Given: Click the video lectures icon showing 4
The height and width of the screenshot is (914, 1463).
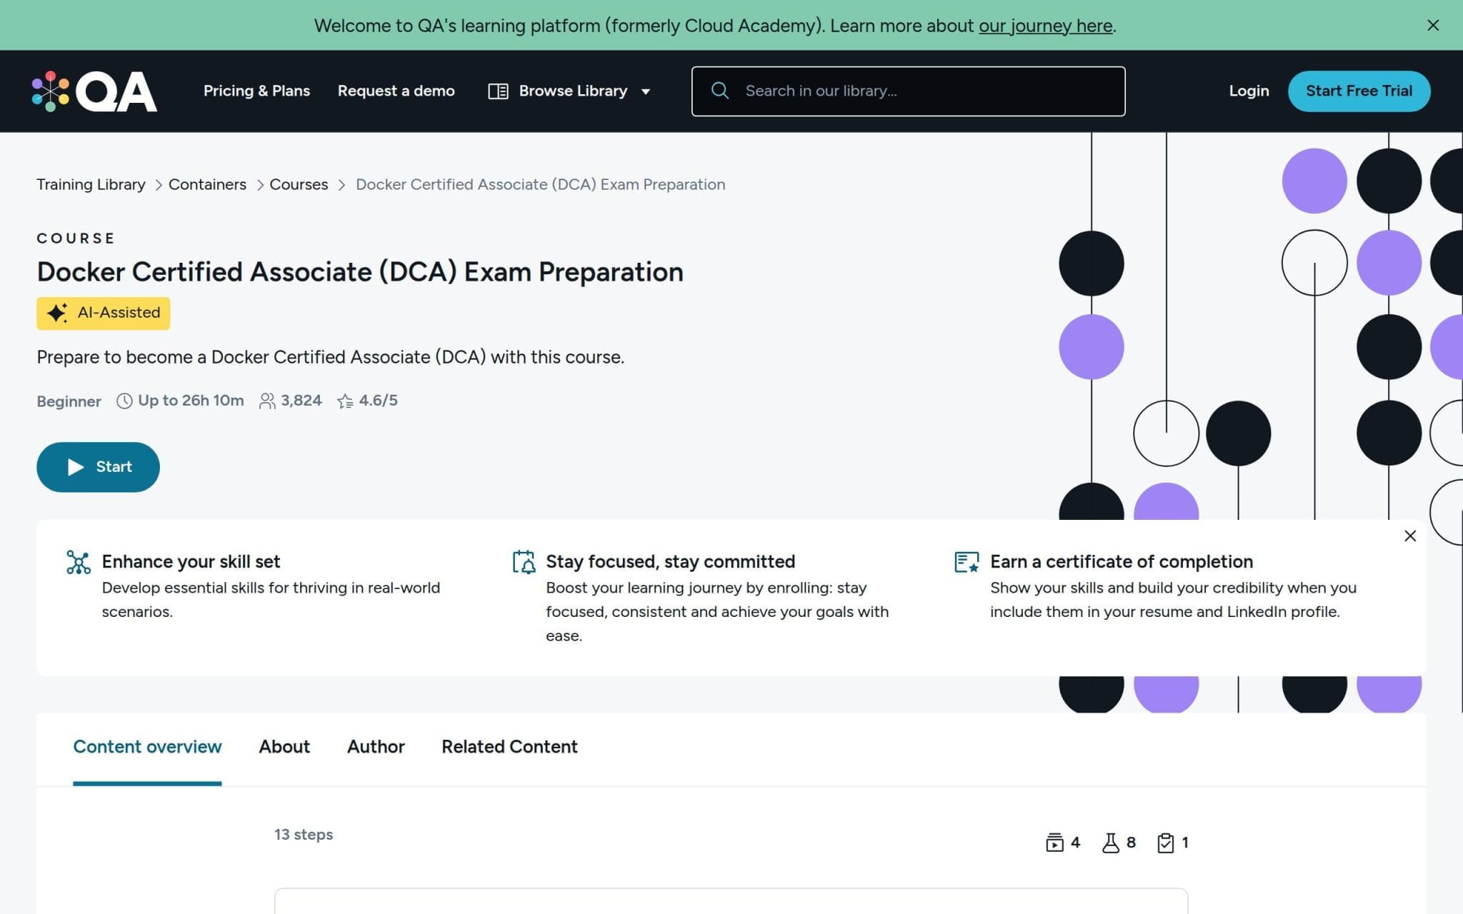Looking at the screenshot, I should coord(1057,842).
